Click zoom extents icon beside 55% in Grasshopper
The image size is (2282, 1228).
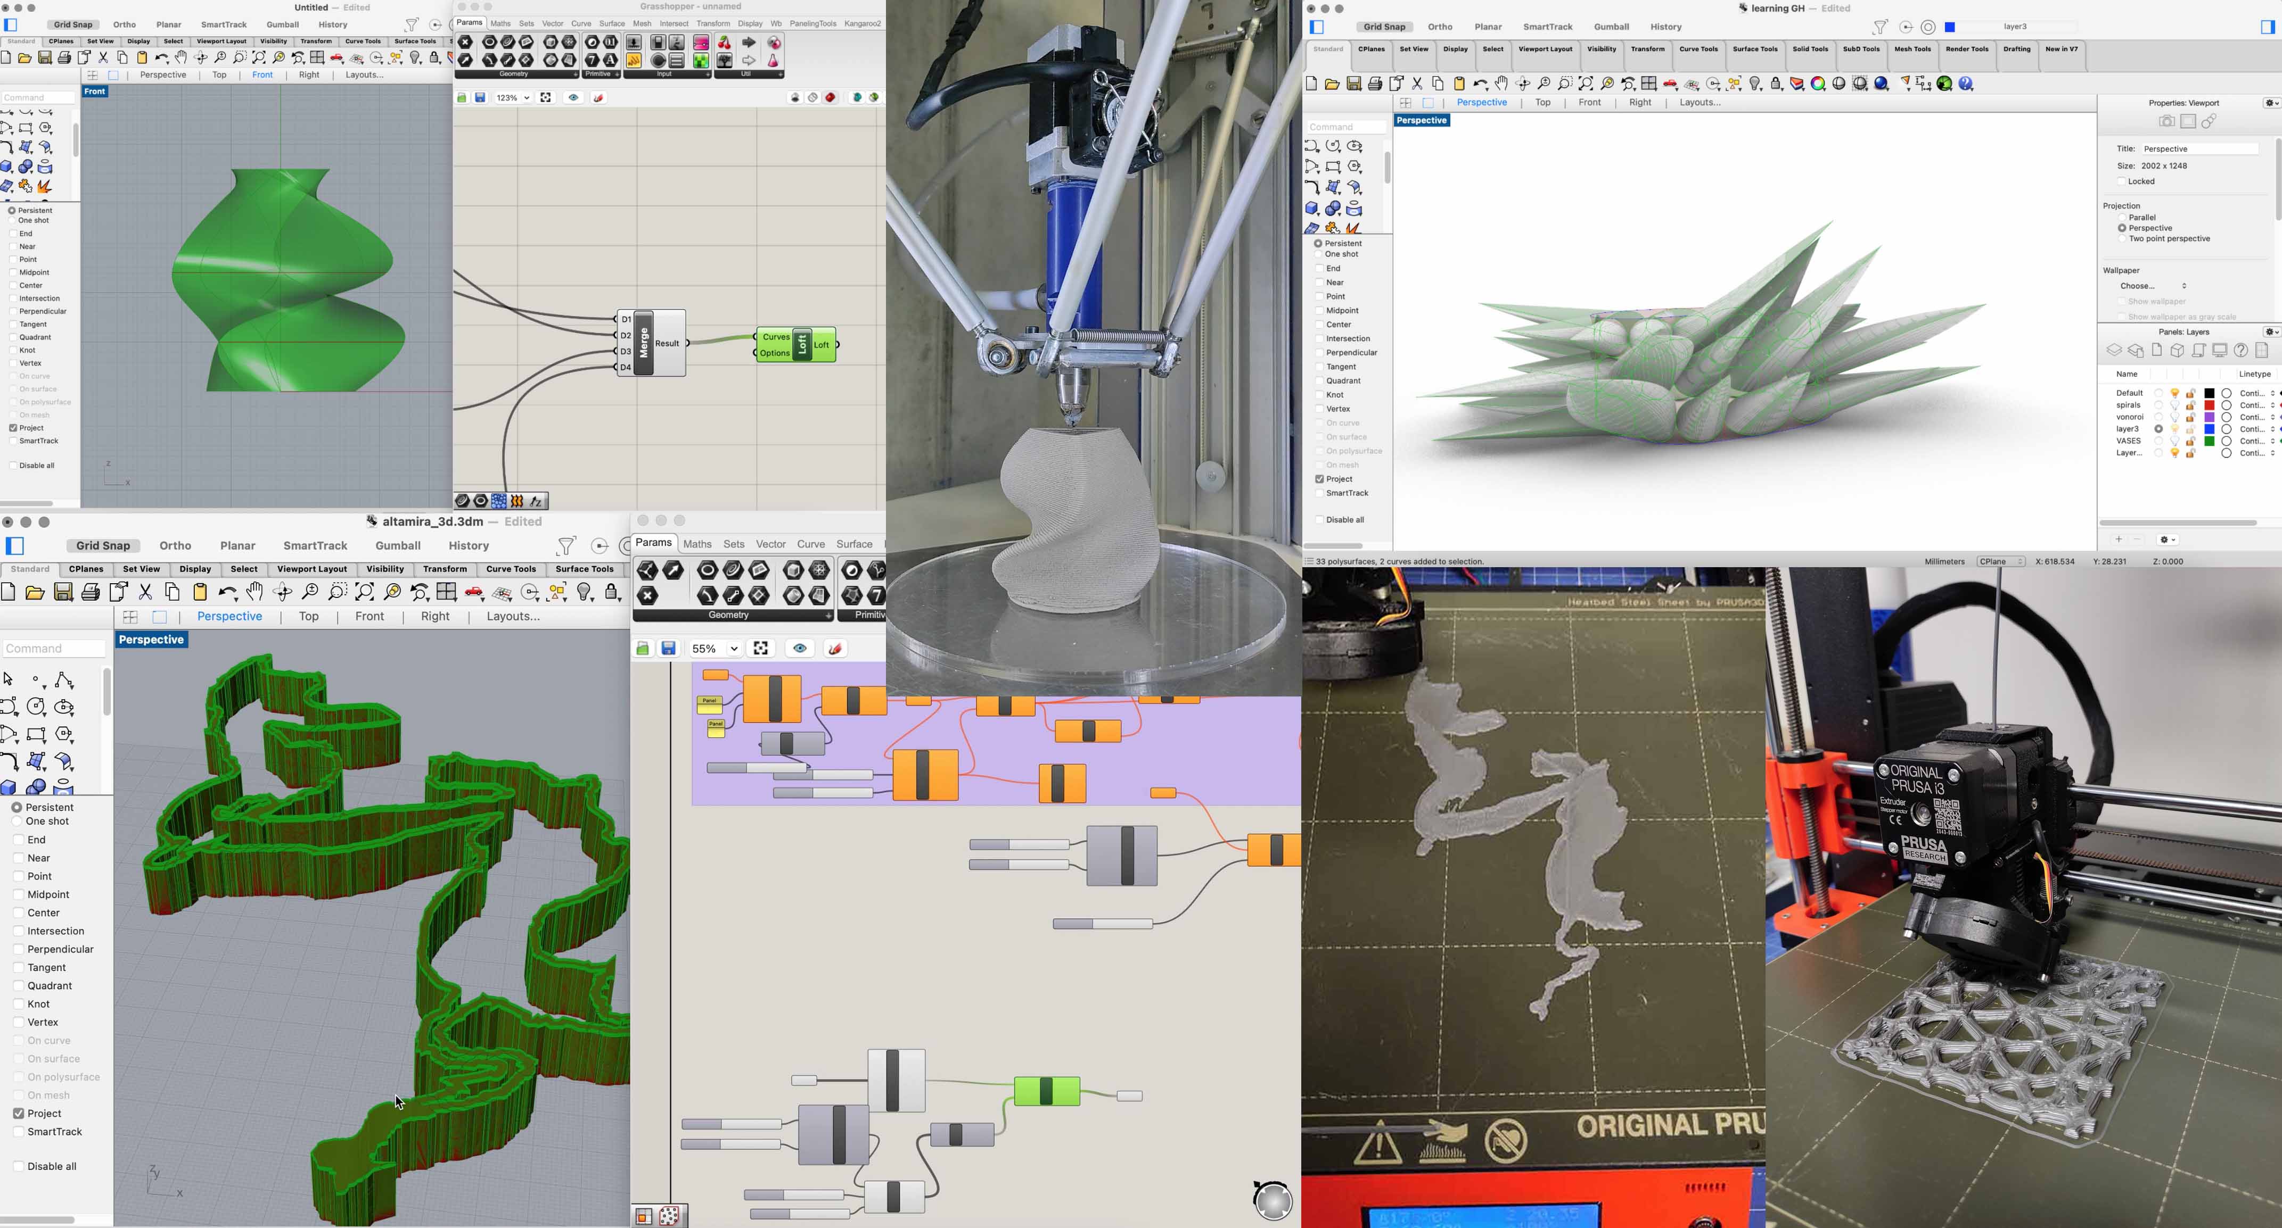[761, 649]
